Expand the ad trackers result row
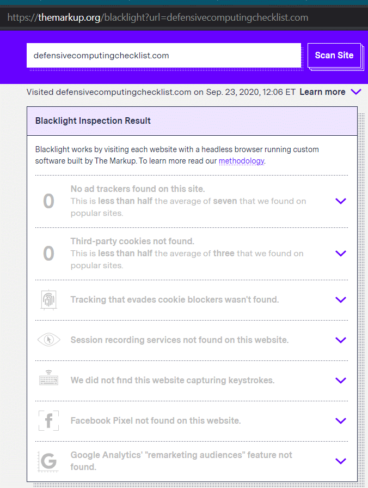368x488 pixels. [x=341, y=201]
